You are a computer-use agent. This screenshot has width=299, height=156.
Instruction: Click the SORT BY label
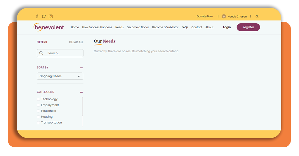pyautogui.click(x=43, y=68)
